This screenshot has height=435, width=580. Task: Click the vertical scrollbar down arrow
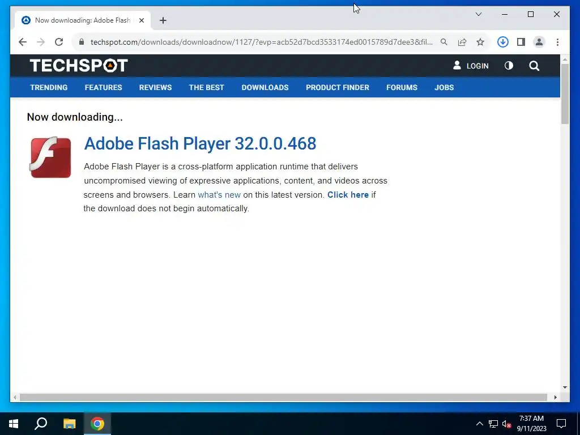[x=565, y=387]
